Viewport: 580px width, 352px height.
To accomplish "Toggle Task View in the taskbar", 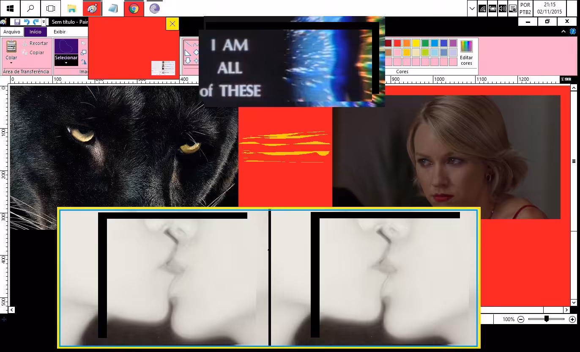I will [51, 8].
